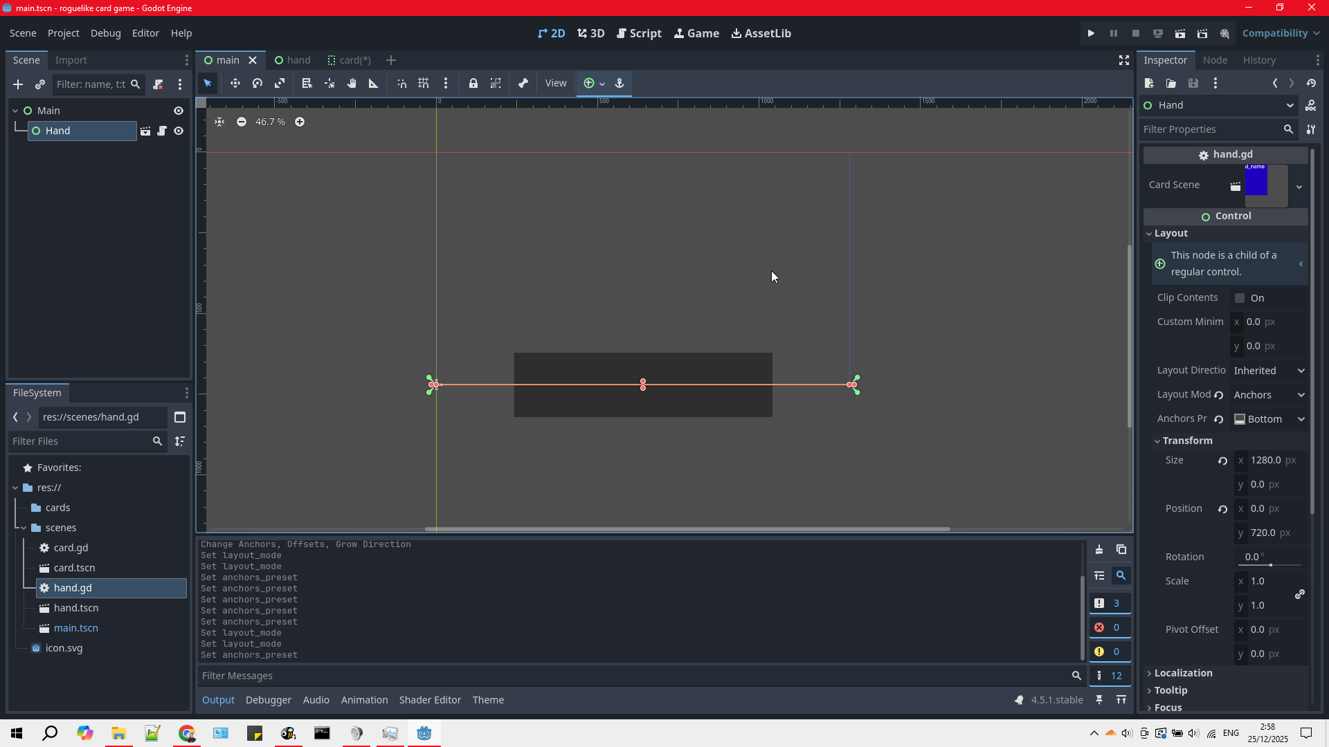Open Layout Direction Inherited dropdown
Screen dimensions: 1329x747
1270,371
